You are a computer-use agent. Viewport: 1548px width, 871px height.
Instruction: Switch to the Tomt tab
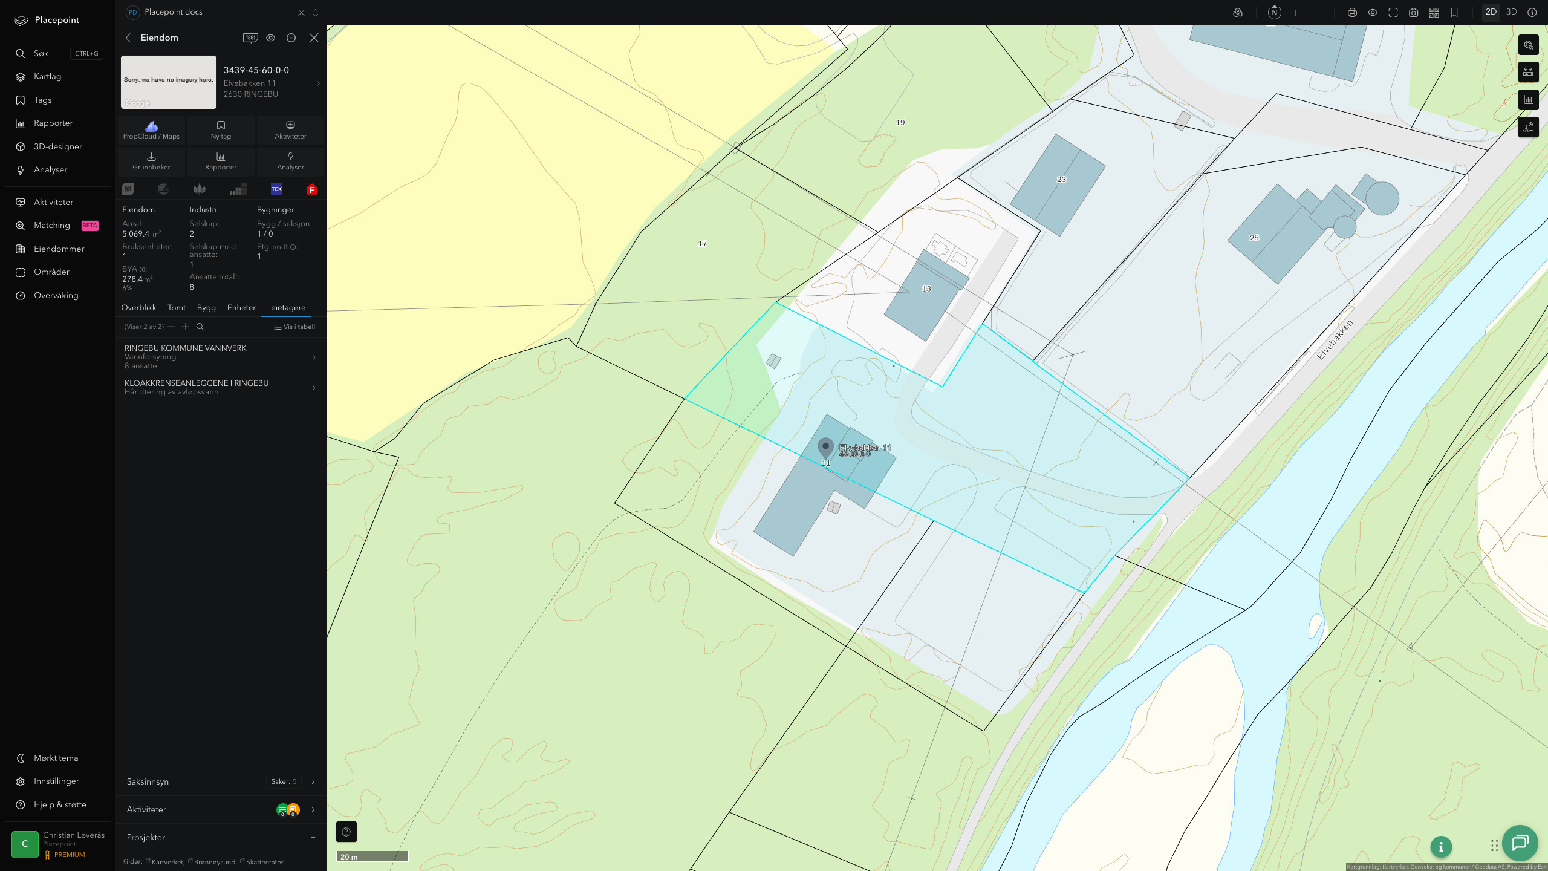[x=177, y=308]
